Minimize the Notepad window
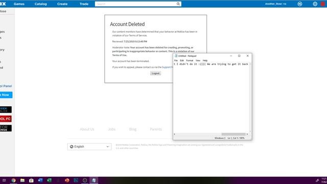 click(231, 56)
